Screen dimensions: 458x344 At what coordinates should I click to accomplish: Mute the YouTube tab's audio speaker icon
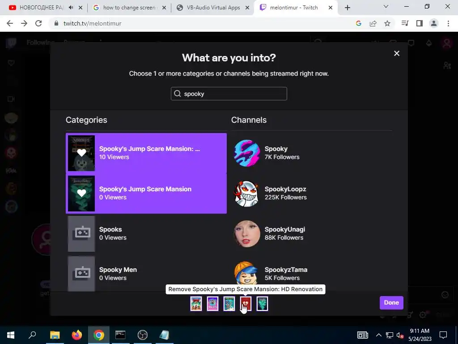click(71, 8)
